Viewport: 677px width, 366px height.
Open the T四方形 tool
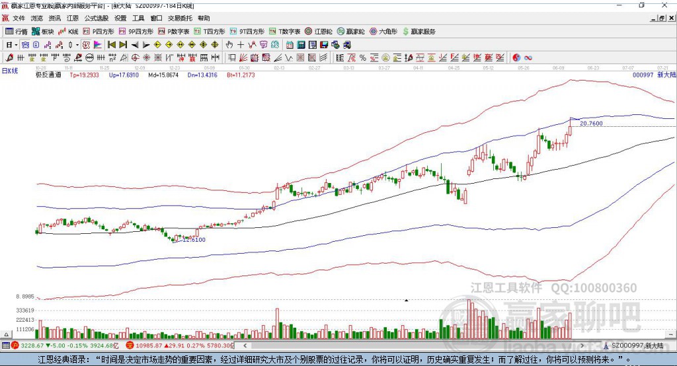click(x=210, y=32)
